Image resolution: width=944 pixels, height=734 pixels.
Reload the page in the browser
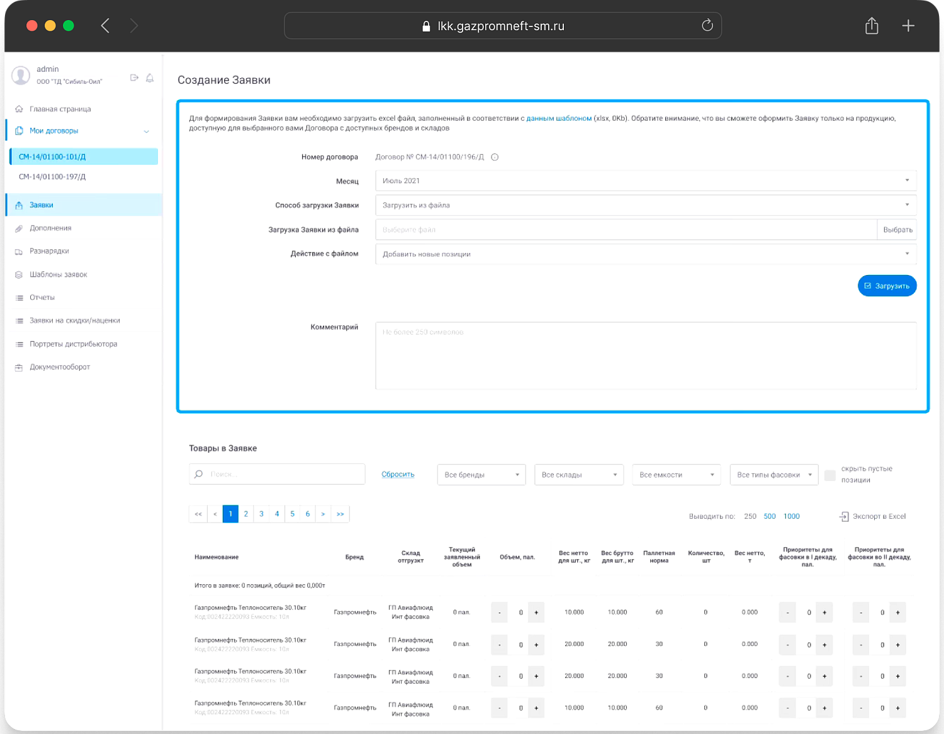tap(707, 25)
